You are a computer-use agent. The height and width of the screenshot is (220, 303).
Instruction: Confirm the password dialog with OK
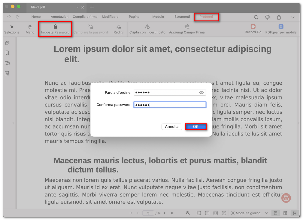pyautogui.click(x=196, y=127)
